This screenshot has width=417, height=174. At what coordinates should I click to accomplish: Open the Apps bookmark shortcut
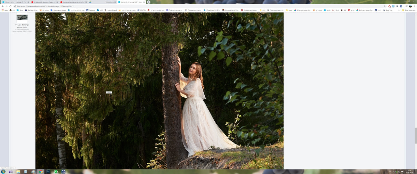click(x=5, y=10)
